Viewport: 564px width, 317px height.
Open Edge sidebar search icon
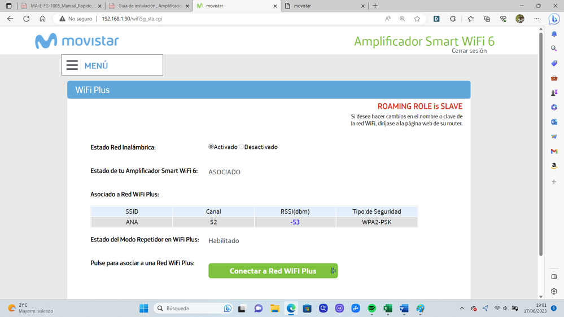pos(554,49)
